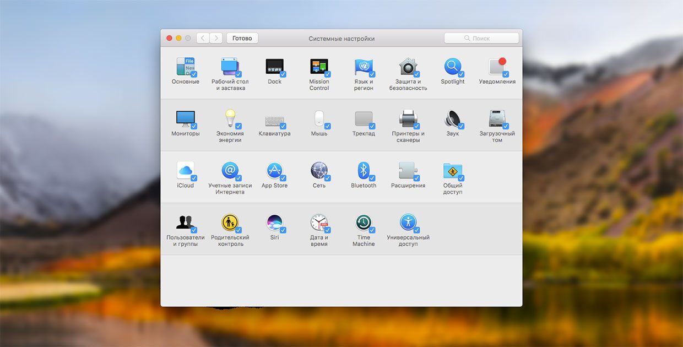Click inside the Поиск search field

coord(481,38)
